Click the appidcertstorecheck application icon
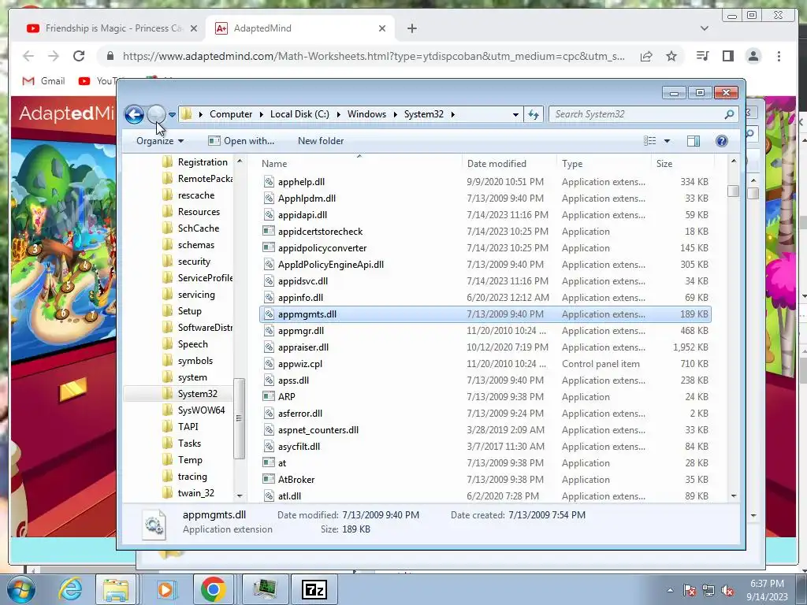The image size is (807, 605). point(269,232)
